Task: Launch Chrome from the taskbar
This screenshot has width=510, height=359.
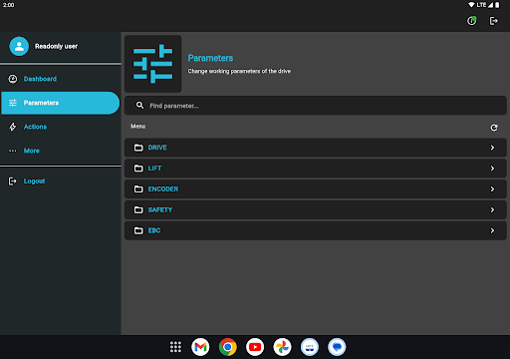Action: (x=228, y=347)
